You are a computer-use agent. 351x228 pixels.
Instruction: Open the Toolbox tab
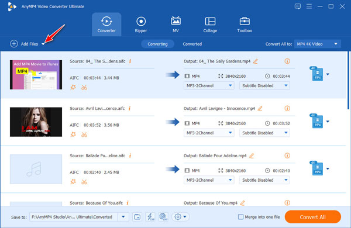pyautogui.click(x=245, y=25)
